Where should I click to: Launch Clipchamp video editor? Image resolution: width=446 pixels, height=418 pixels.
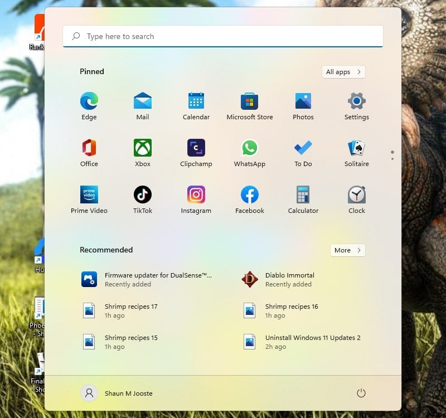point(196,153)
